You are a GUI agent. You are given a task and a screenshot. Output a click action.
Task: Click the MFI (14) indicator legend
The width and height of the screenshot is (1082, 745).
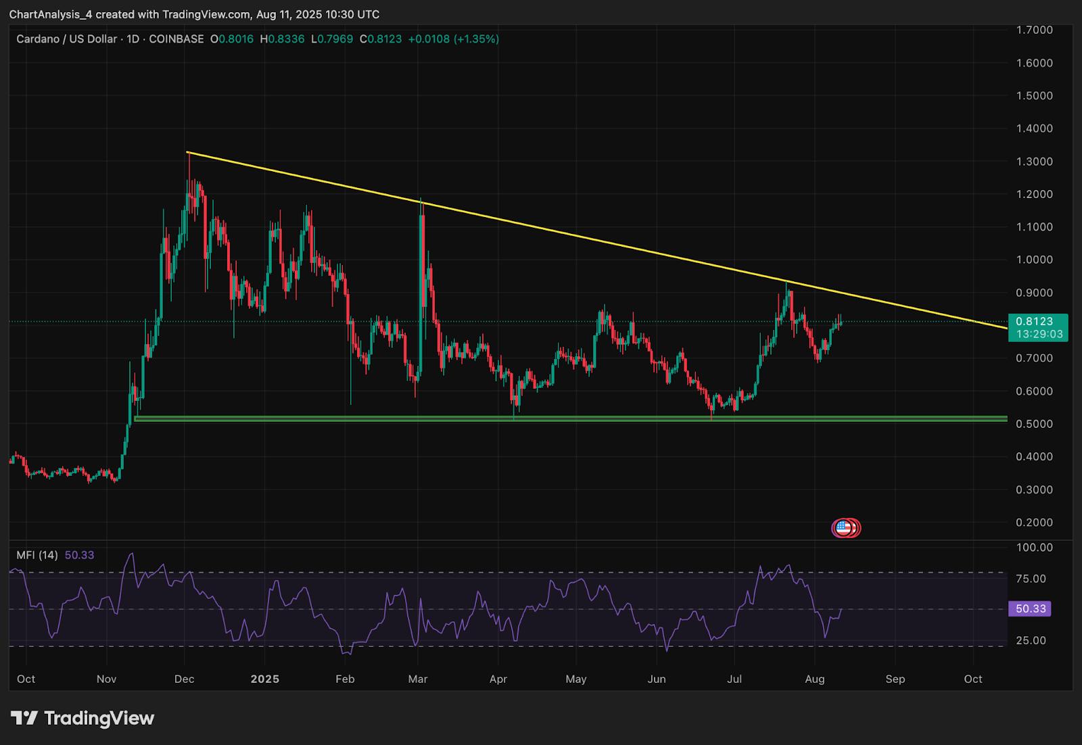pos(37,555)
